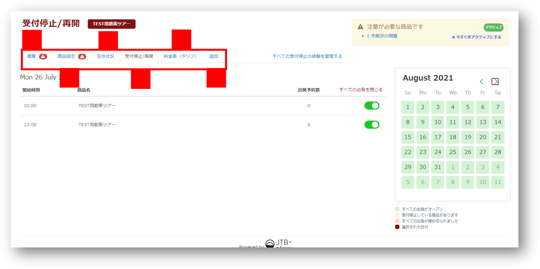The image size is (540, 269).
Task: Go to the previous calendar month
Action: (x=482, y=82)
